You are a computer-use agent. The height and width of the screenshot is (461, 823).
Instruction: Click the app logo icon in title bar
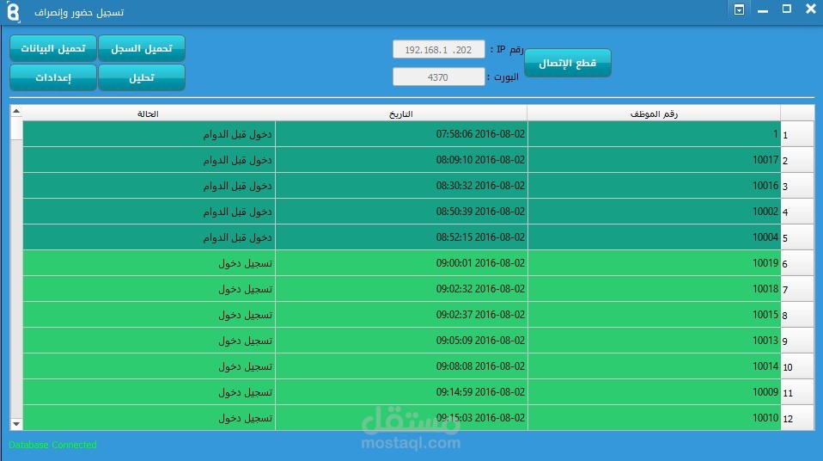[x=13, y=11]
